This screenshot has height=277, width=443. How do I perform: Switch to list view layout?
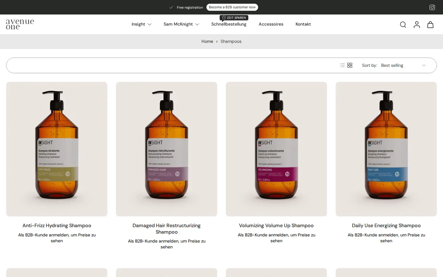(x=342, y=65)
